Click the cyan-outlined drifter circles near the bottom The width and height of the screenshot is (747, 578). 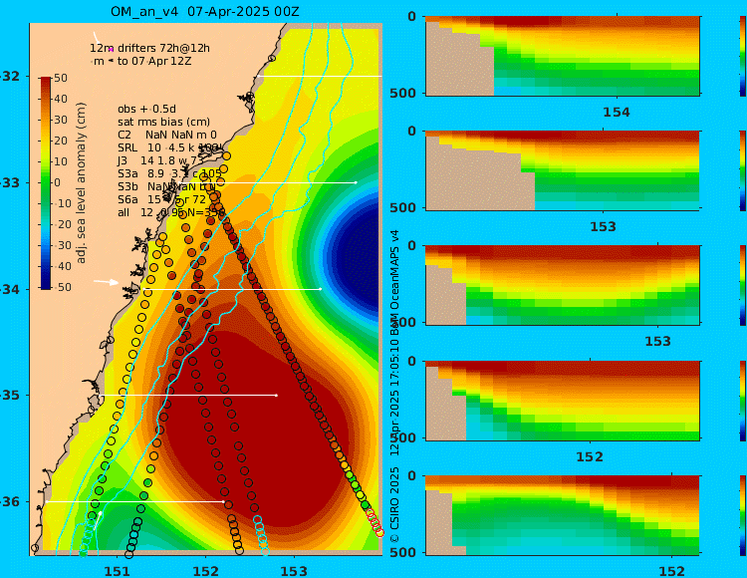(261, 535)
